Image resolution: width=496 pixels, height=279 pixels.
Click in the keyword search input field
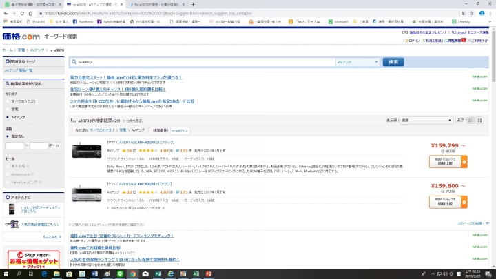pos(203,62)
